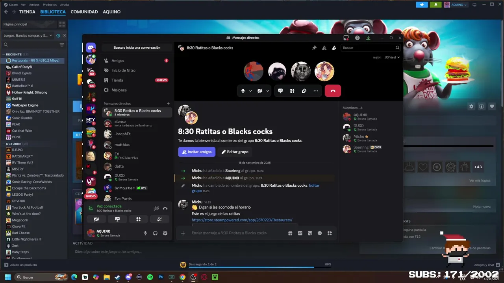
Task: Click Steam download progress bar
Action: tap(260, 267)
